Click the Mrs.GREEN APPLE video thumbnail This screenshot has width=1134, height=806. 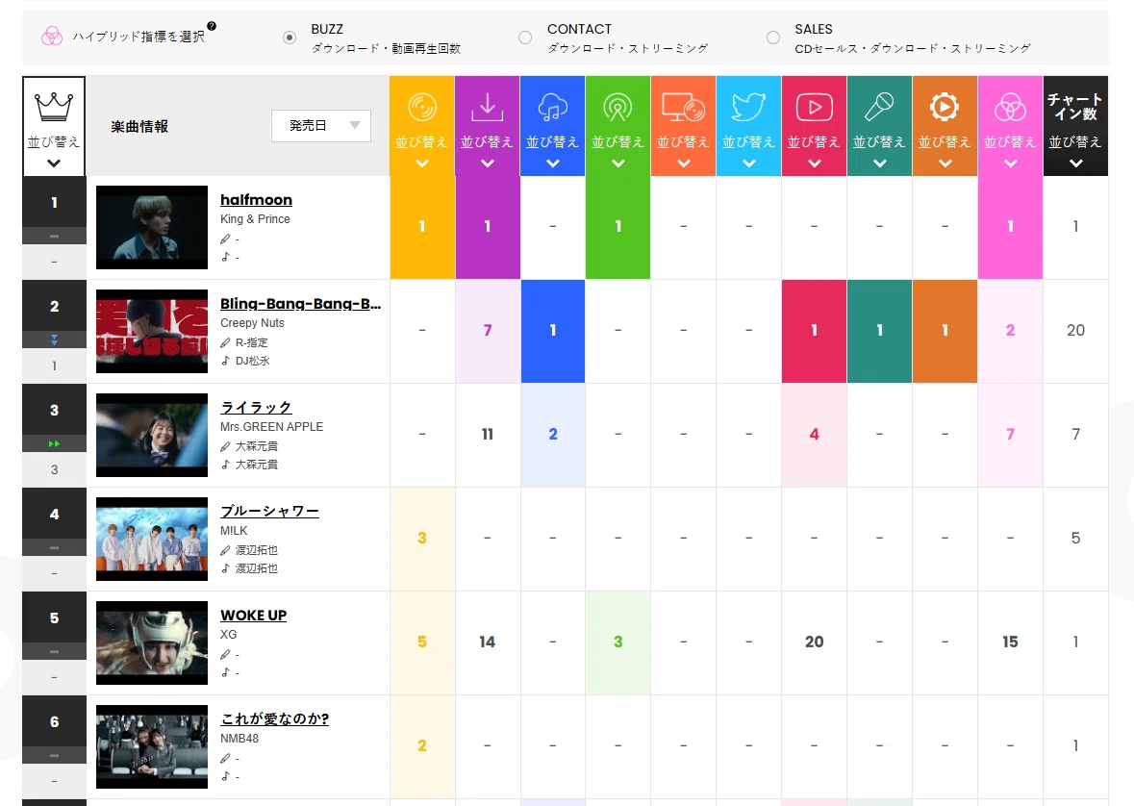coord(152,435)
